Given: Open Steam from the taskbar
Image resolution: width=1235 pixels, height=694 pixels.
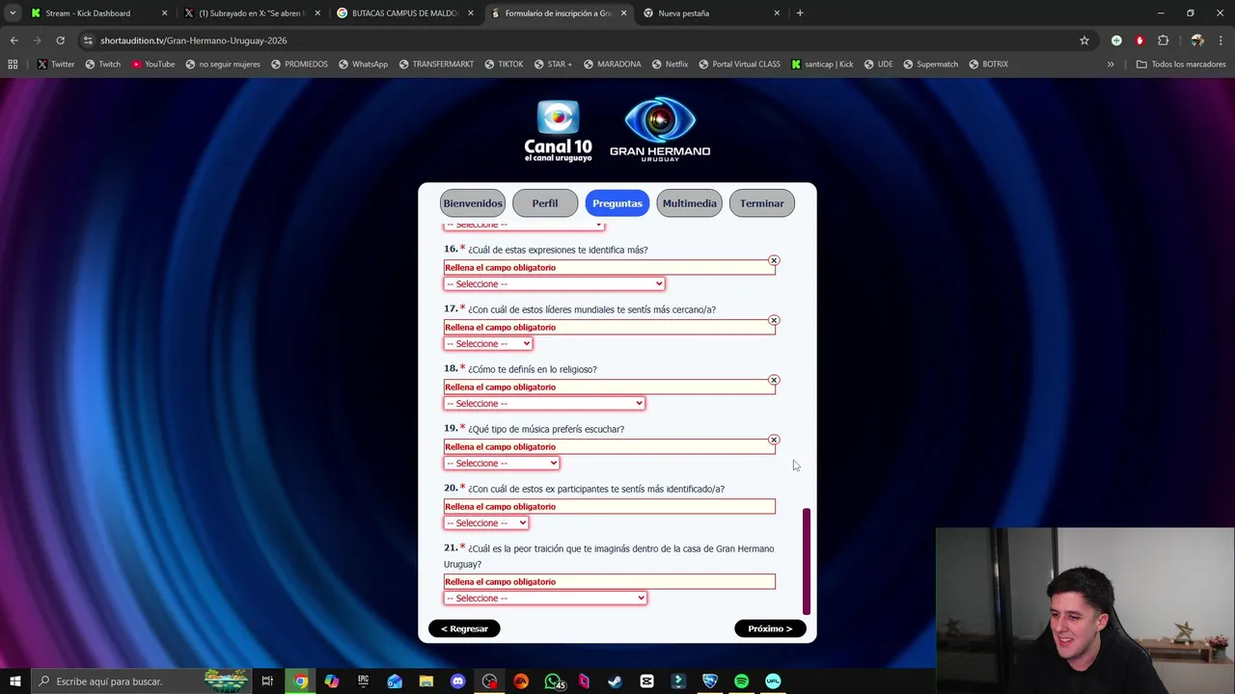Looking at the screenshot, I should click(x=615, y=681).
